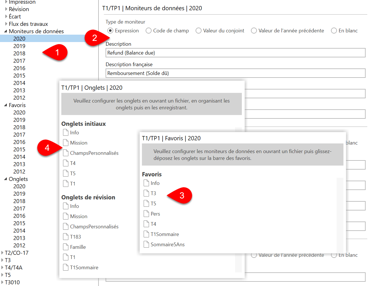This screenshot has height=286, width=369.
Task: Click the T1 page icon under Onglets initiaux
Action: [66, 184]
